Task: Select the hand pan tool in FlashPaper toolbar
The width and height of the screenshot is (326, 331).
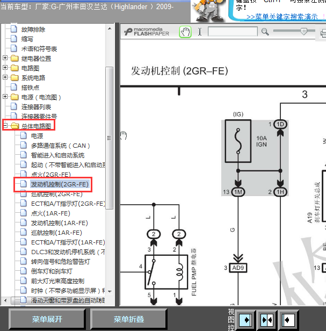Action: point(185,32)
